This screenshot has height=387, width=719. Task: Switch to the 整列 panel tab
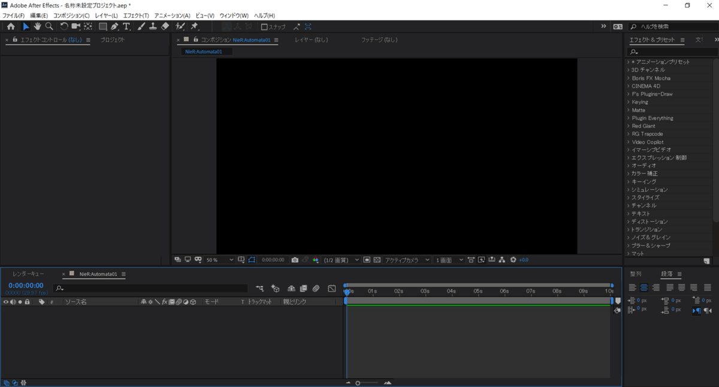[636, 274]
